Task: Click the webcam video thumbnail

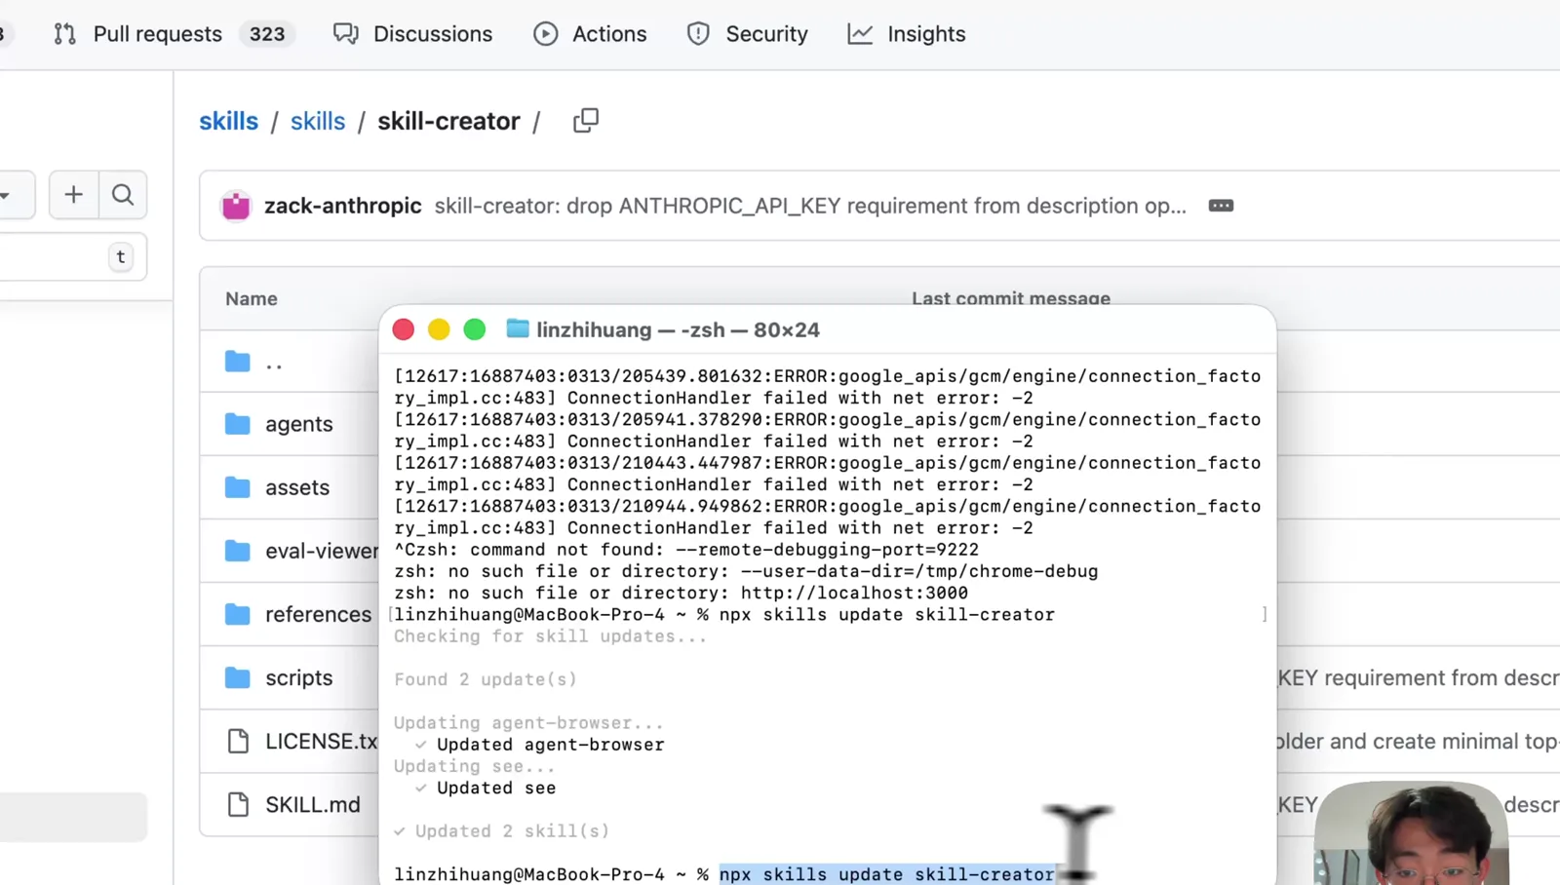Action: pos(1412,833)
